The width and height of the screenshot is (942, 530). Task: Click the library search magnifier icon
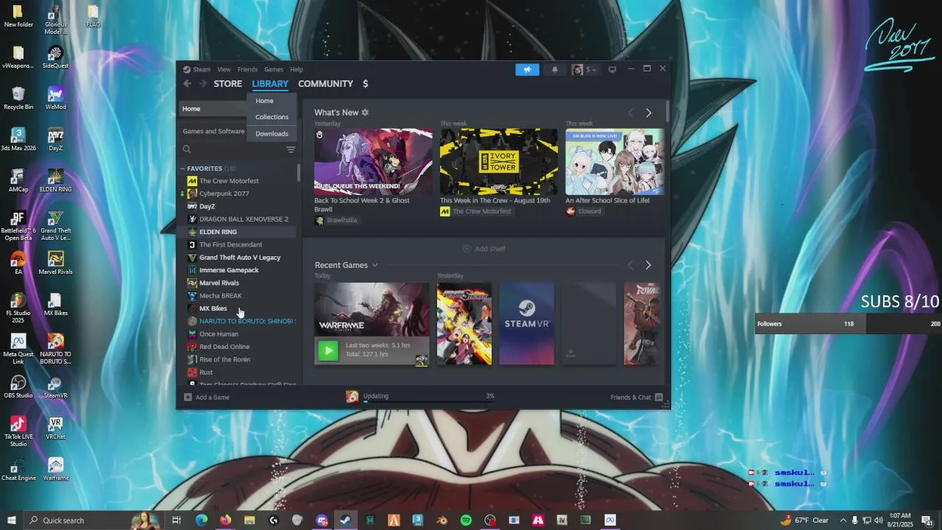click(187, 149)
